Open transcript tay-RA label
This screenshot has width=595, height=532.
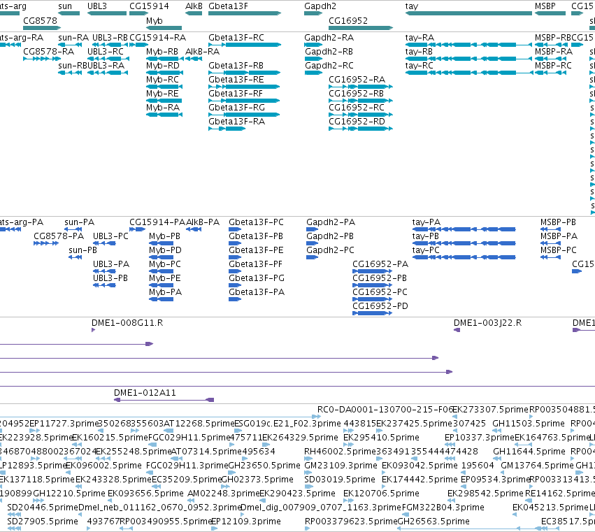[420, 38]
